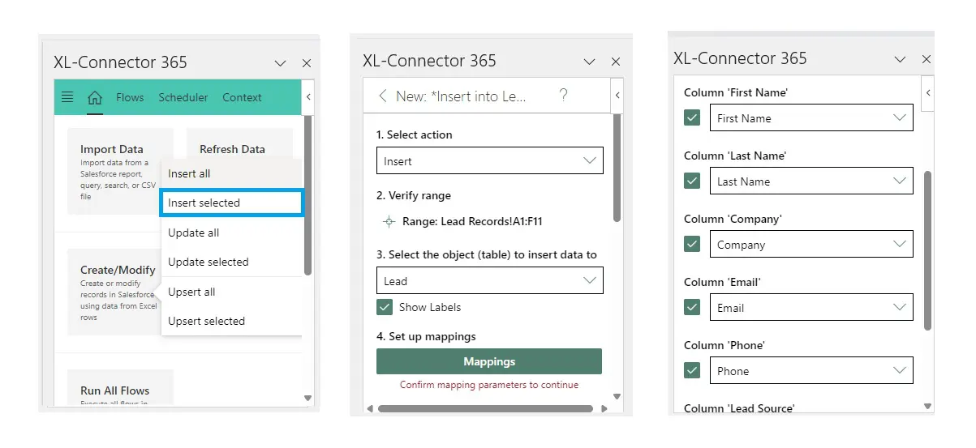Click the back arrow beside New: Insert
The image size is (976, 448).
tap(383, 96)
